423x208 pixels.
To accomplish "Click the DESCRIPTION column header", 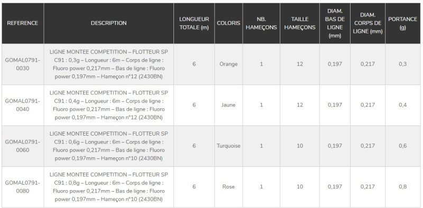I will pyautogui.click(x=109, y=23).
